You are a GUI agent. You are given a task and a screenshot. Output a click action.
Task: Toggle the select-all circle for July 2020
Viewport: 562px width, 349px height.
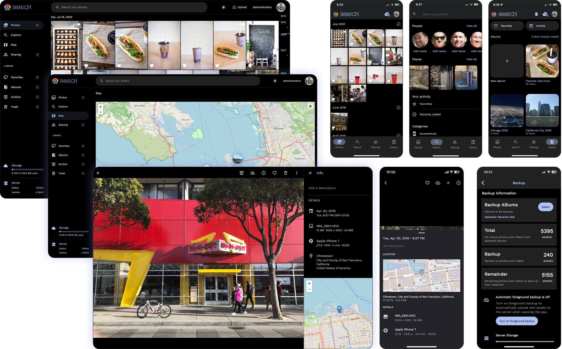pyautogui.click(x=398, y=24)
